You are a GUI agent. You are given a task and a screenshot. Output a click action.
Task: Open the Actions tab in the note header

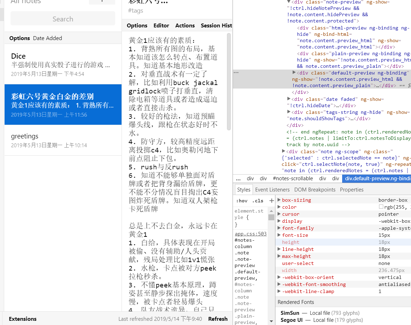click(185, 25)
